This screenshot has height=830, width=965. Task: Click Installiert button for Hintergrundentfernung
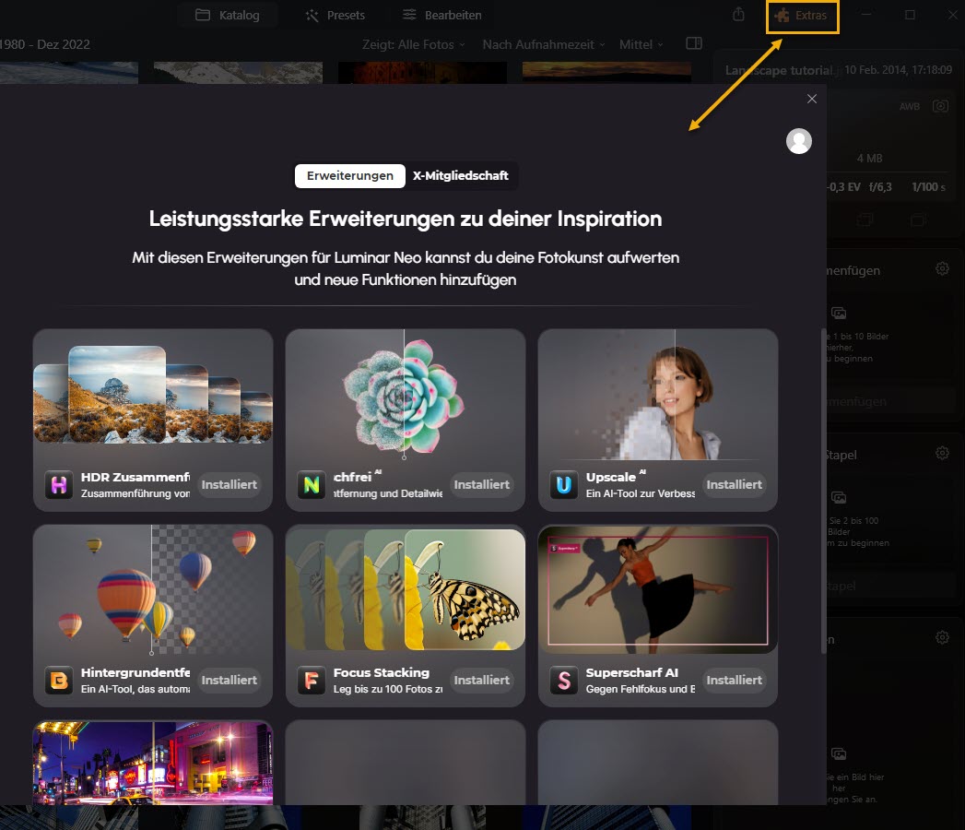[229, 681]
